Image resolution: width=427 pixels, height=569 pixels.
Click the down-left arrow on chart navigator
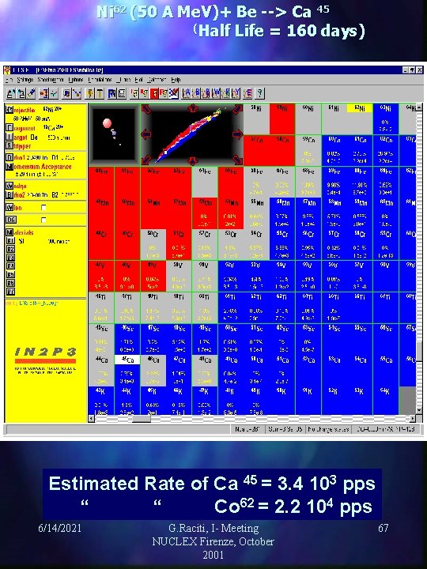coord(146,160)
